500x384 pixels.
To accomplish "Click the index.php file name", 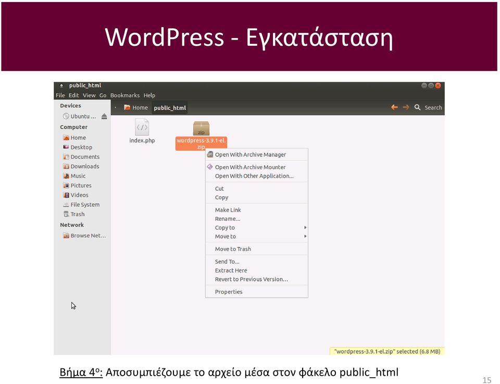I will click(x=142, y=140).
